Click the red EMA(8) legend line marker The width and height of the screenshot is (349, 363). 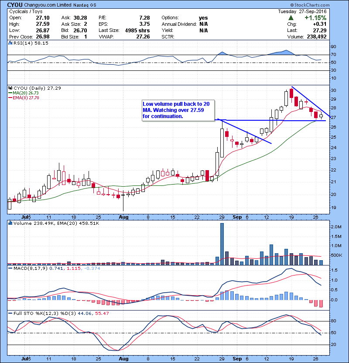click(10, 98)
